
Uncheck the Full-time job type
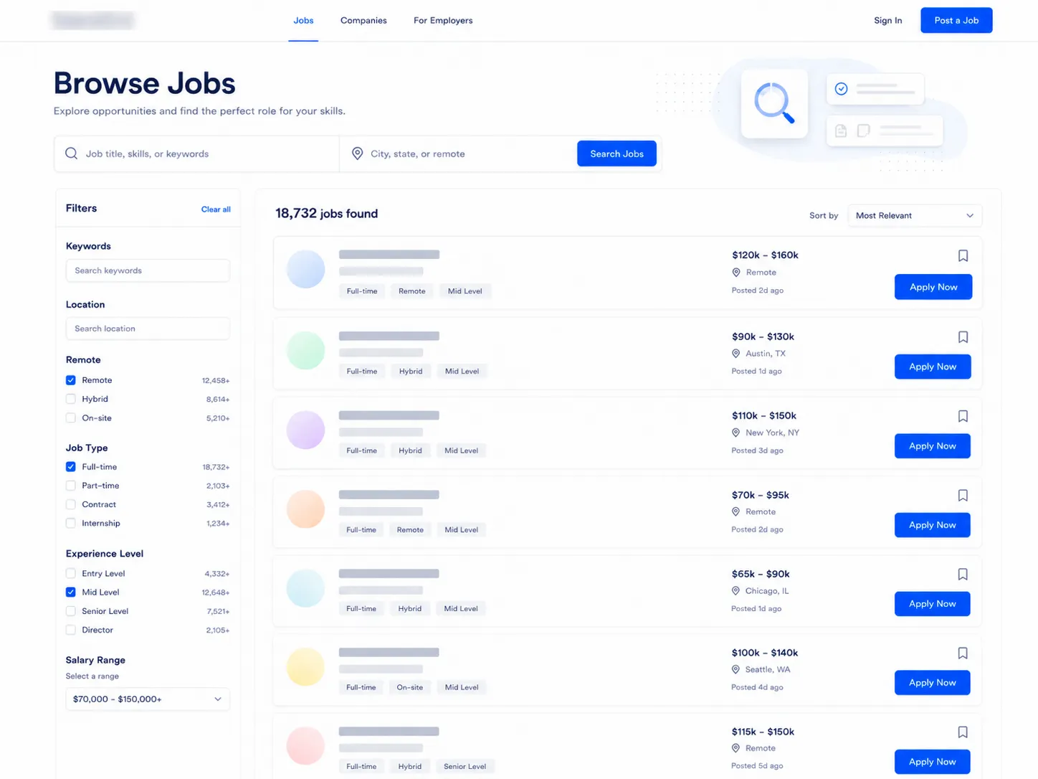71,466
